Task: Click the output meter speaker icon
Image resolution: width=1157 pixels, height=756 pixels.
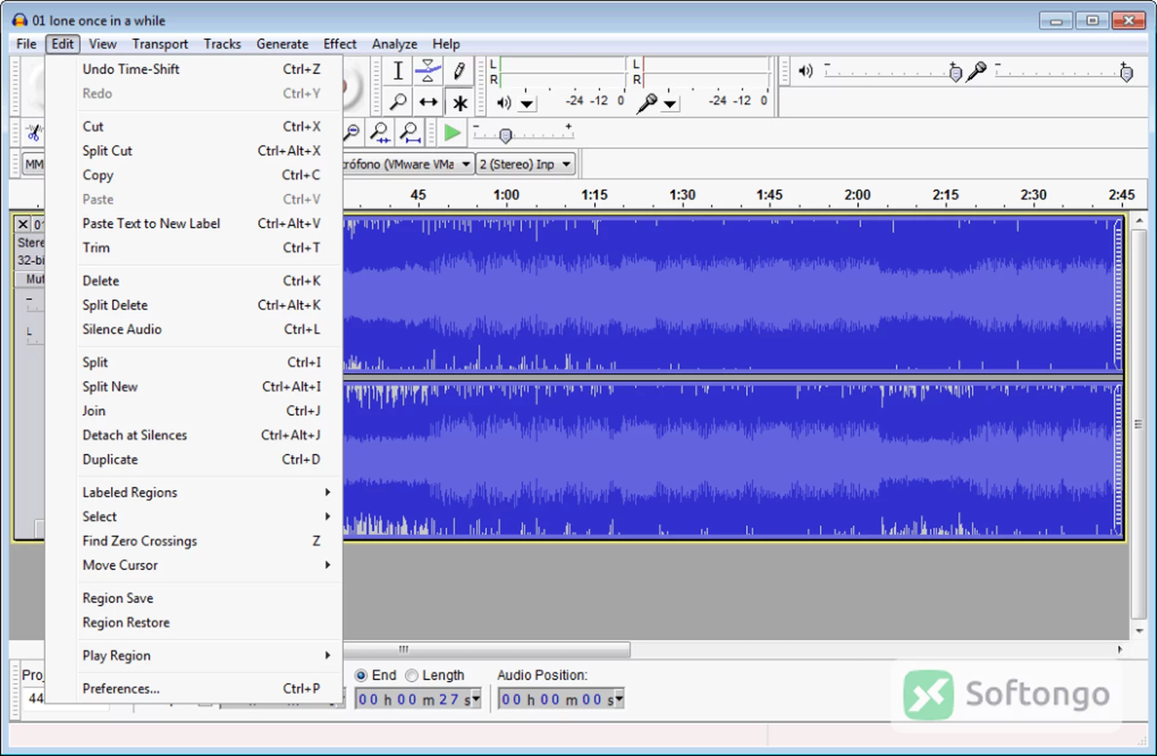Action: (504, 102)
